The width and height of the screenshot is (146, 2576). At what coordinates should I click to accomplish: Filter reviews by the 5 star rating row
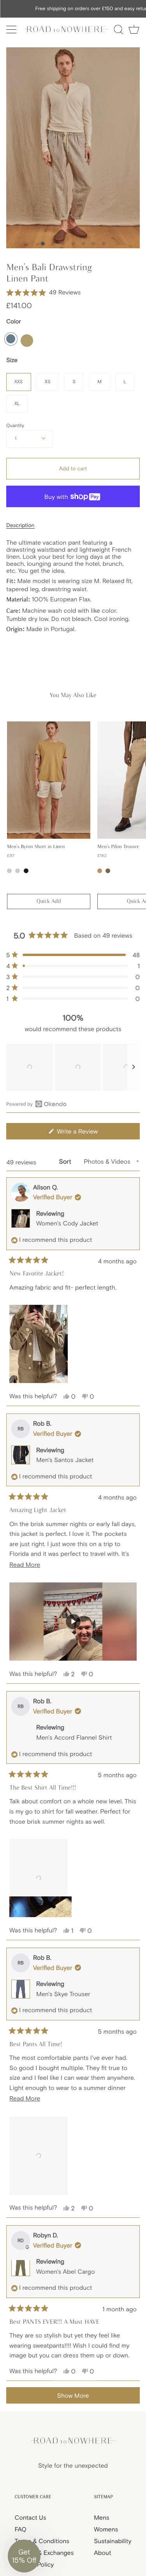click(72, 955)
